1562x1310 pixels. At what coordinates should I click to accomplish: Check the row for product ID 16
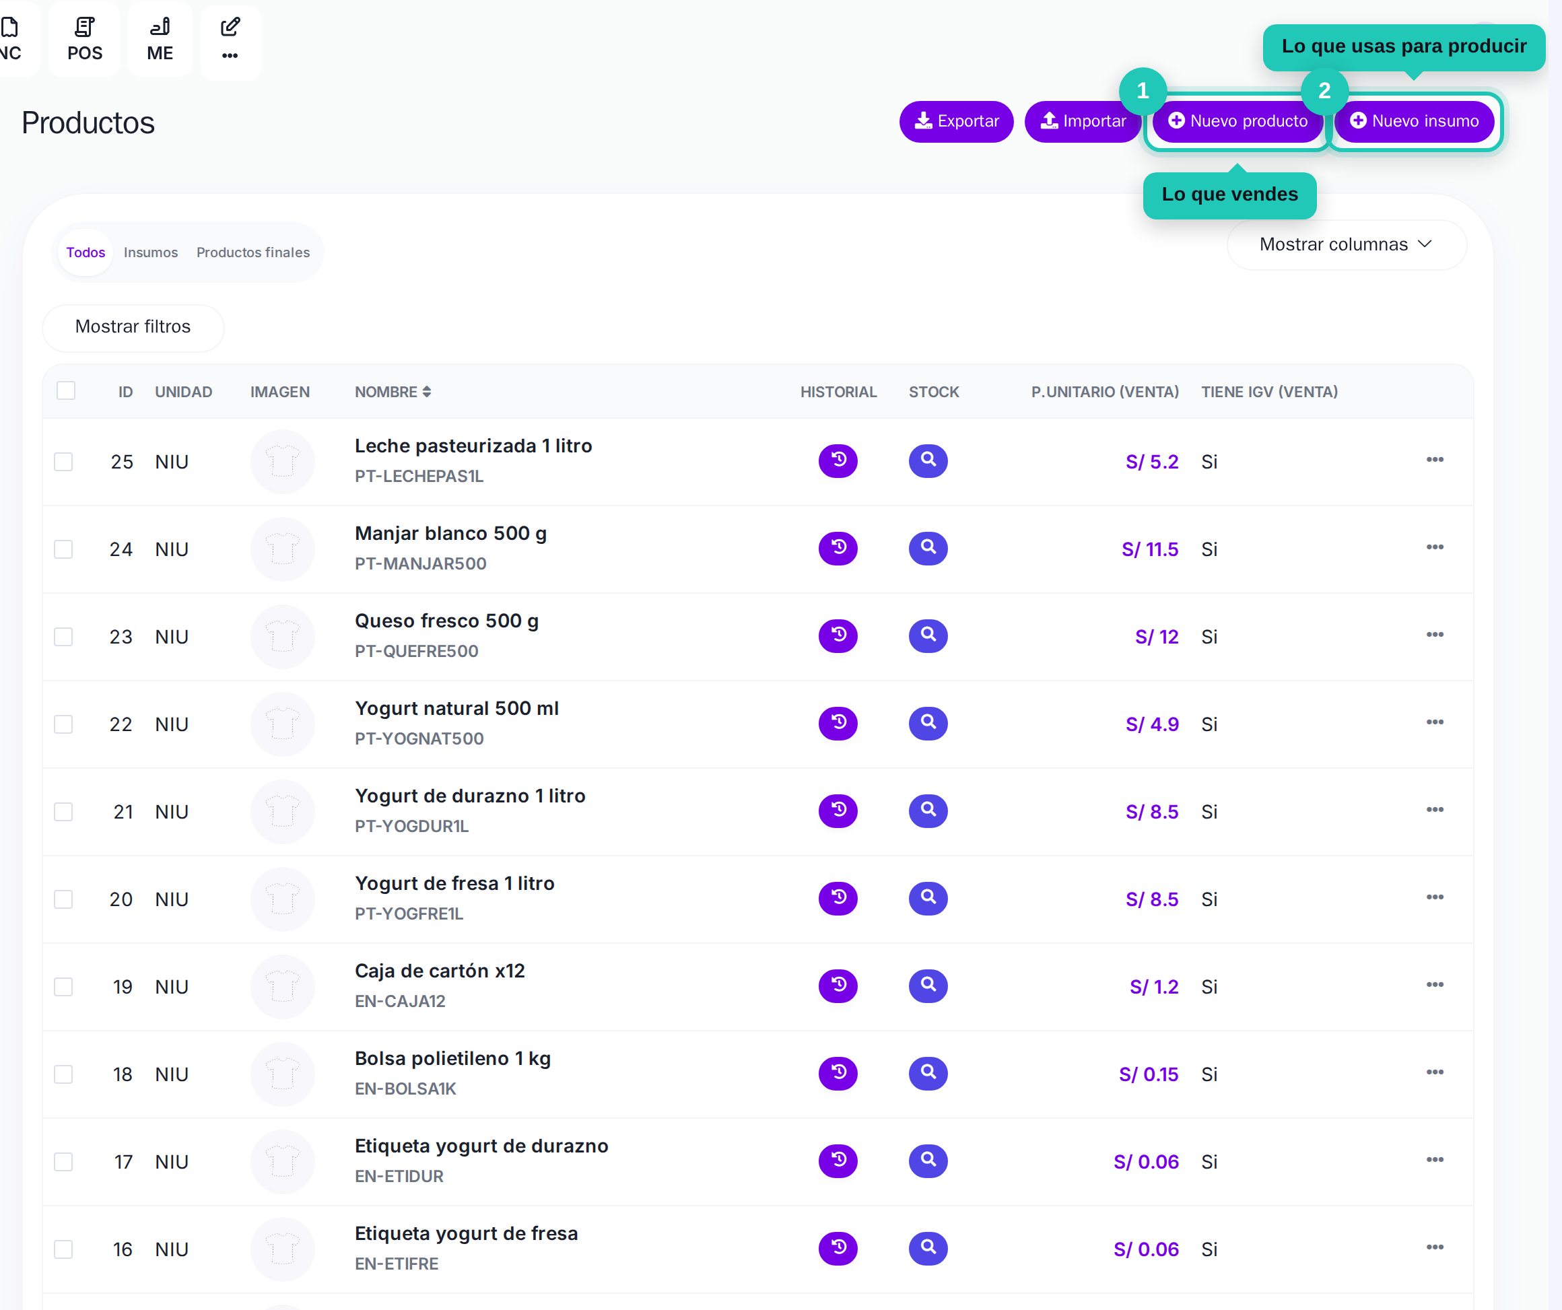click(63, 1249)
